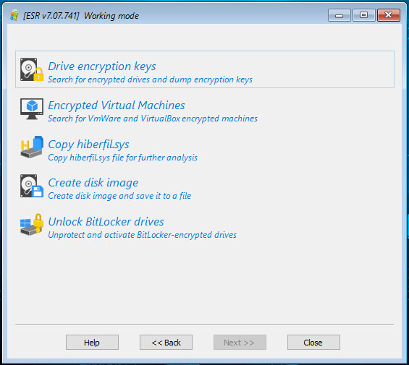Click the BitLocker Windows drive lock icon
409x365 pixels.
(x=32, y=225)
